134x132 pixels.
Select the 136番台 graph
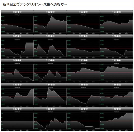116,97
